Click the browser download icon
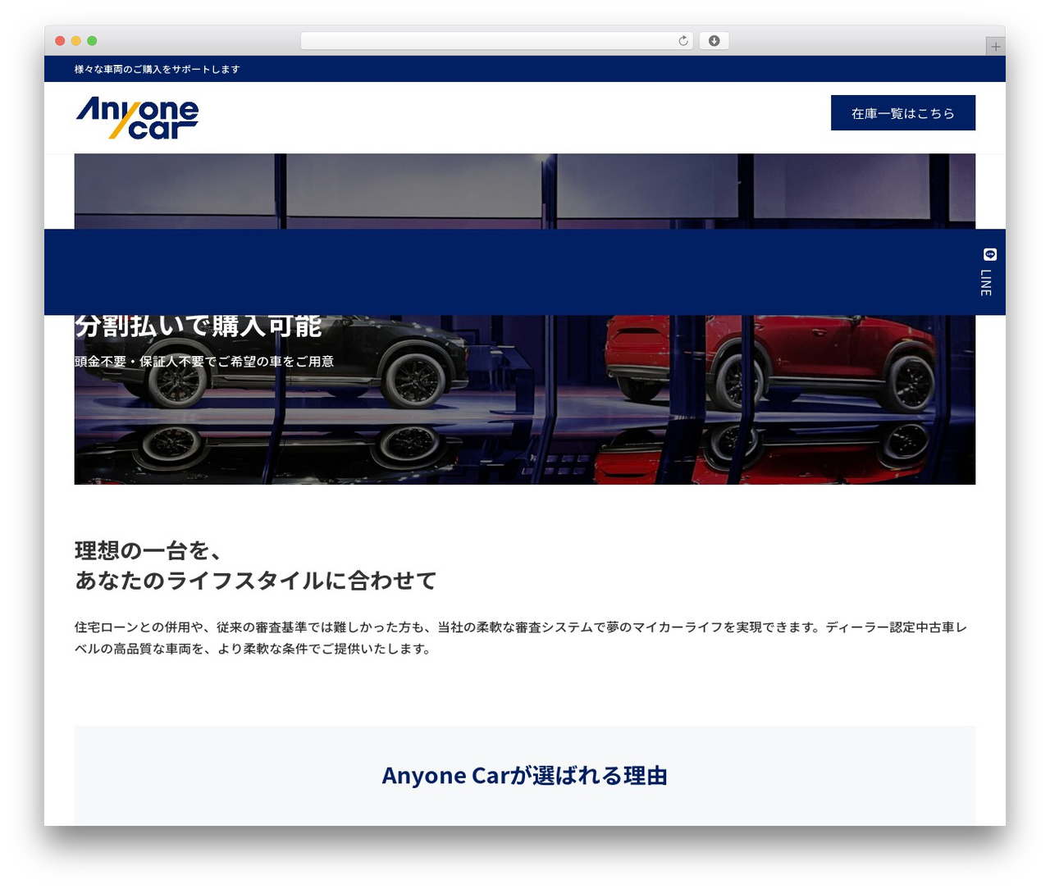 pos(714,41)
